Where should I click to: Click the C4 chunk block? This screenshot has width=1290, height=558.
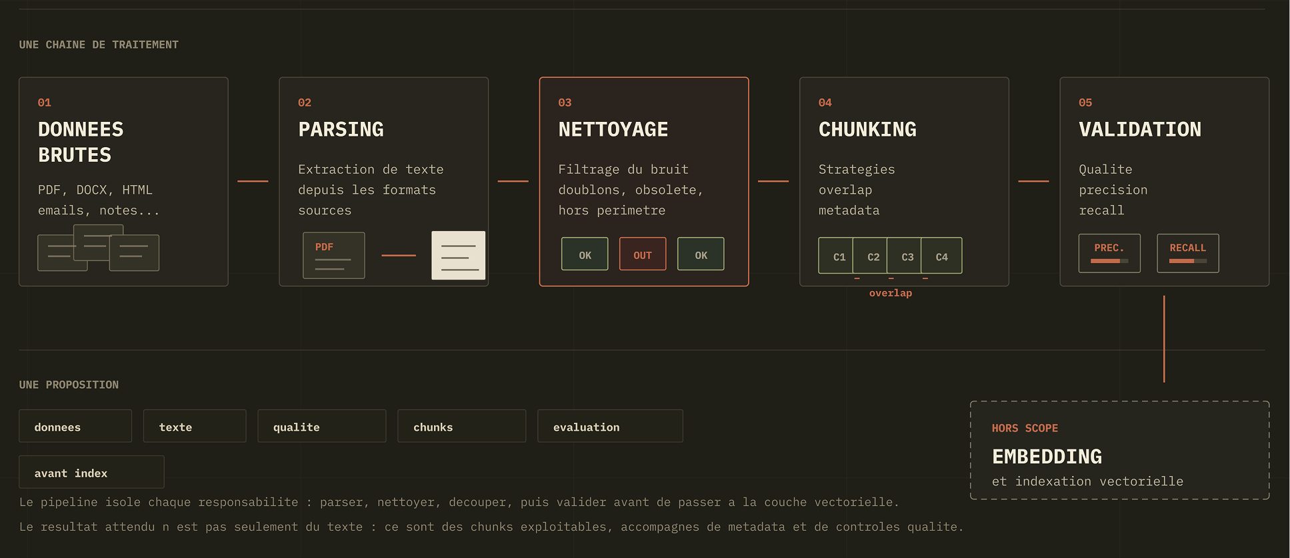(x=941, y=256)
